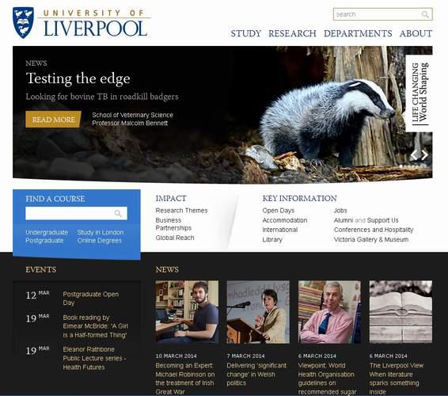Click the Welsh politics speaker thumbnail
Screen dimensions: 448x396
tap(258, 312)
